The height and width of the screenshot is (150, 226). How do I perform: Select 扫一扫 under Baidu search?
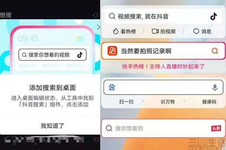[x=126, y=102]
